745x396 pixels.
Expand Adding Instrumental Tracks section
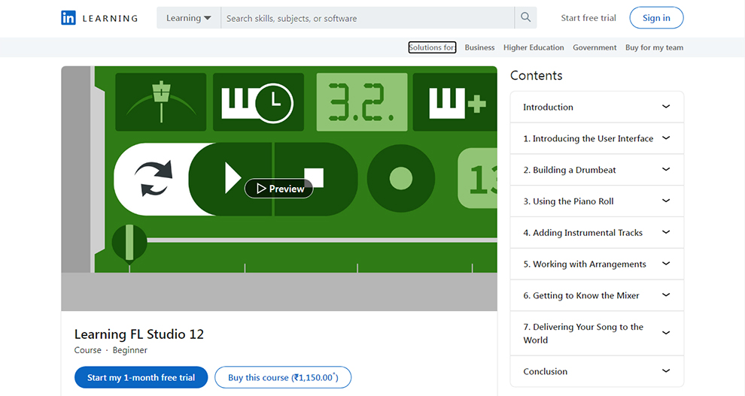click(x=597, y=232)
